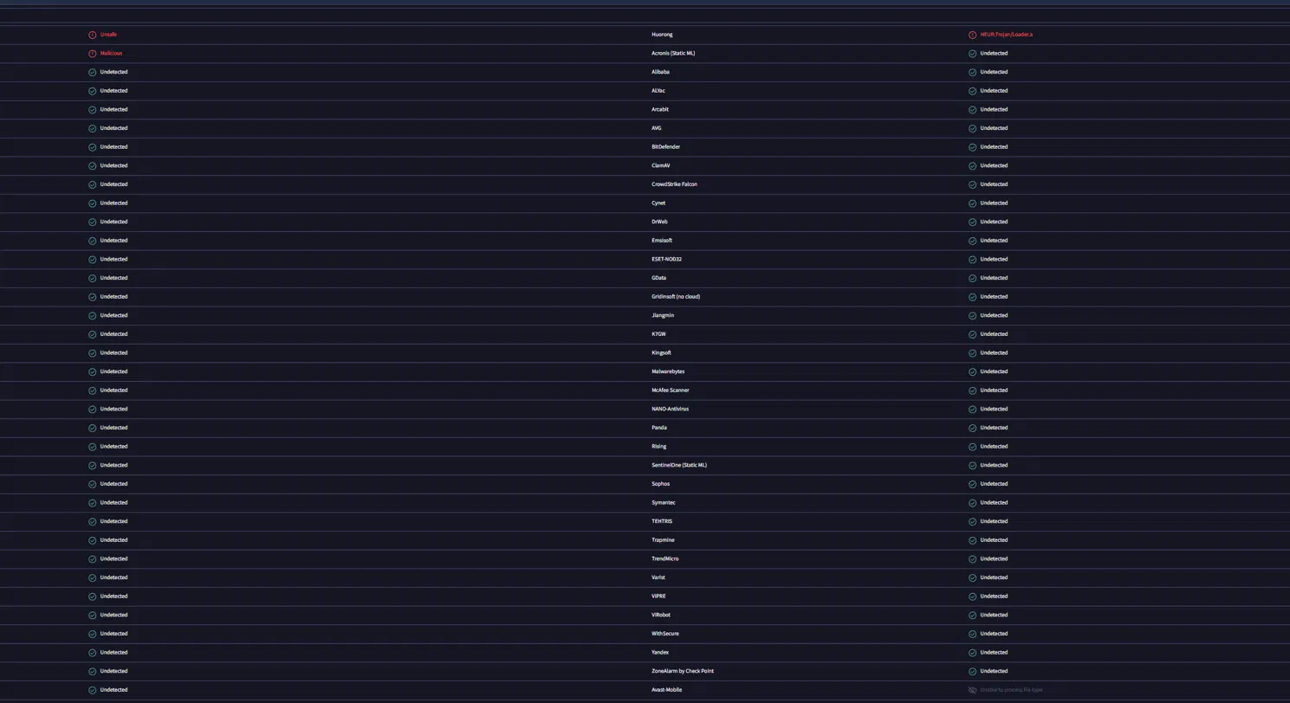Select the check icon of K7GW's Undetected result
1290x703 pixels.
[x=973, y=334]
